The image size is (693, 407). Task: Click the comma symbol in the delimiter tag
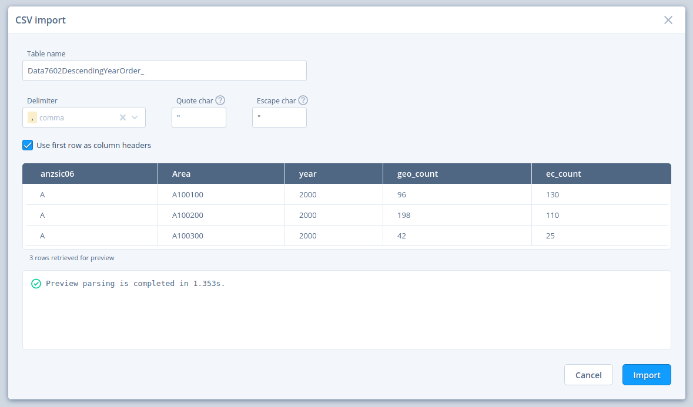coord(32,117)
